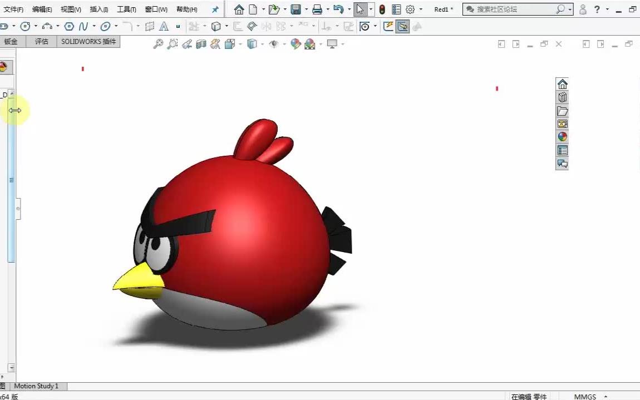Click the SOLIDWORKS Forum icon
Image resolution: width=640 pixels, height=400 pixels.
pyautogui.click(x=562, y=164)
